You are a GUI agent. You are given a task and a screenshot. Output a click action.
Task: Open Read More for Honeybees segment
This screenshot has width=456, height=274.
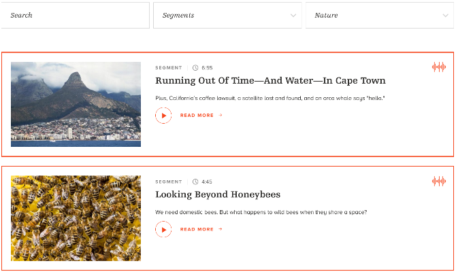(x=197, y=229)
